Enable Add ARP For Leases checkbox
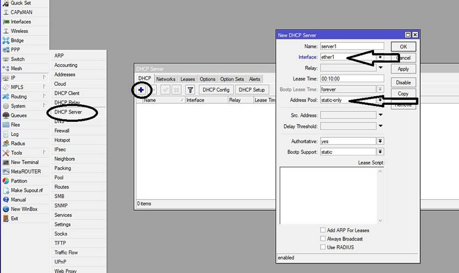Image resolution: width=459 pixels, height=273 pixels. click(323, 230)
